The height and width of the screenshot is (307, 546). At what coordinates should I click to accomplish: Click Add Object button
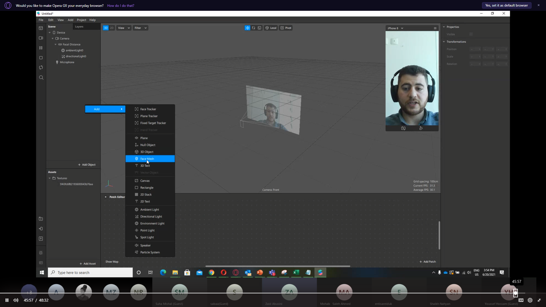(87, 165)
